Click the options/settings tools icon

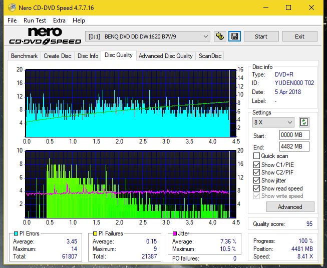(x=220, y=36)
